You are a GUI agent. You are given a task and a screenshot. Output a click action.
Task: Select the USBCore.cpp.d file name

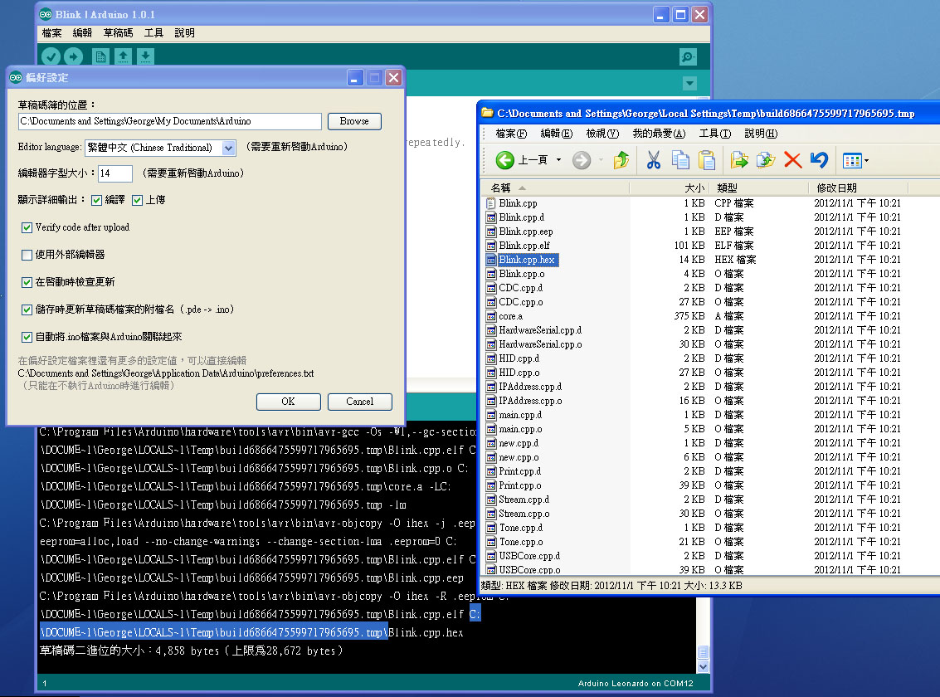(x=529, y=556)
